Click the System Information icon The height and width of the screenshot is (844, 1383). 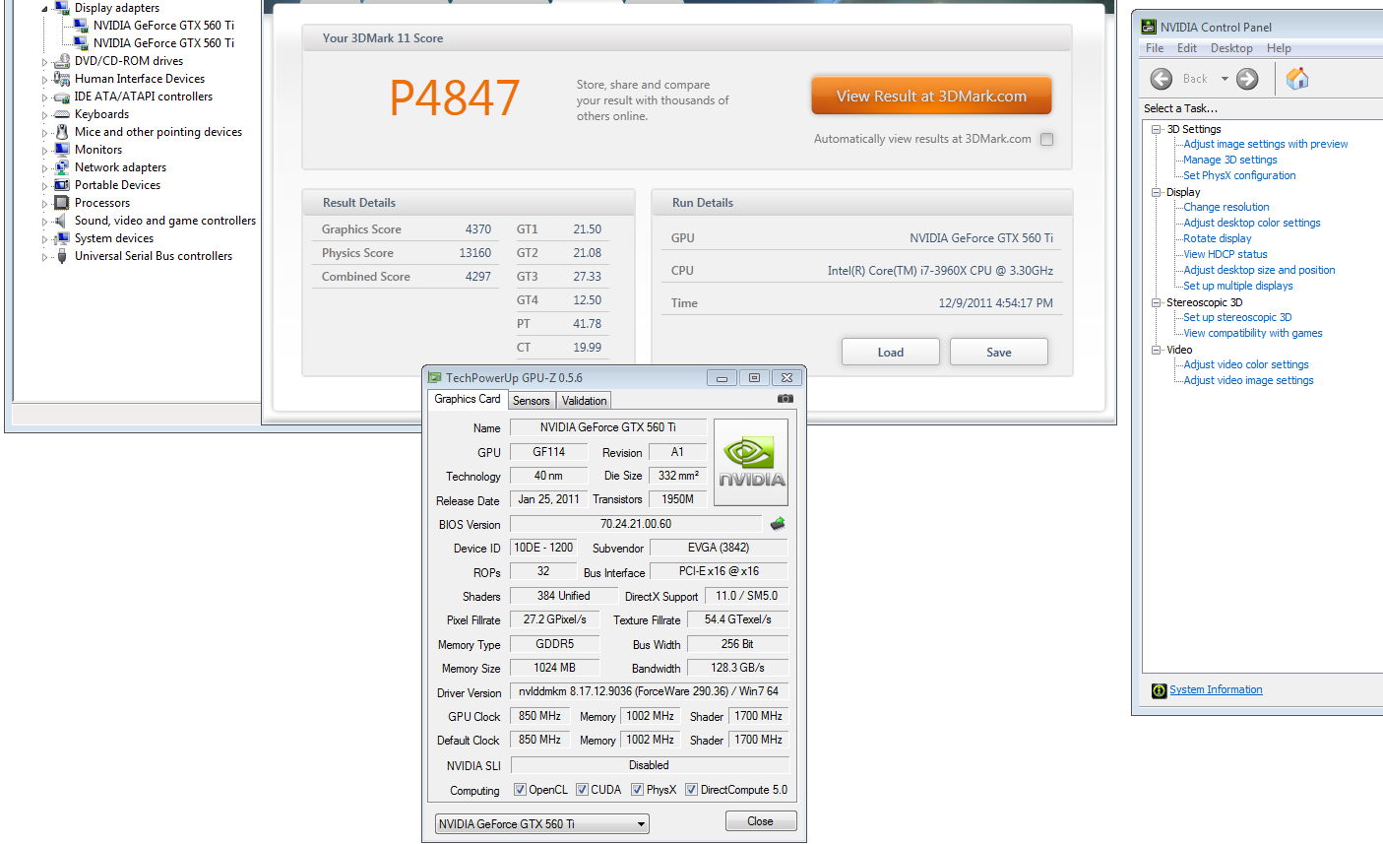[1160, 690]
